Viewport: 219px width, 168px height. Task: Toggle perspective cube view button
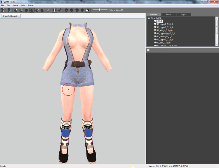[88, 10]
